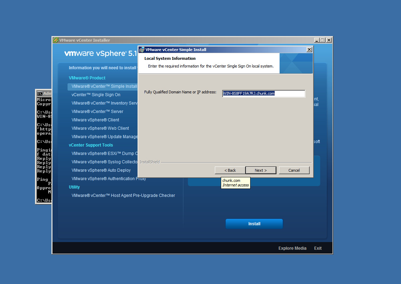The height and width of the screenshot is (284, 401).
Task: Cancel the vCenter Simple Install wizard
Action: click(294, 170)
